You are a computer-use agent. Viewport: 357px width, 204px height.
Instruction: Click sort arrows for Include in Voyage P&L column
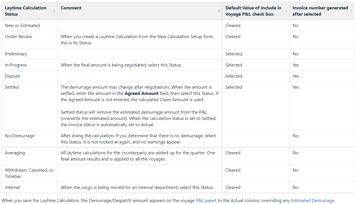[286, 11]
